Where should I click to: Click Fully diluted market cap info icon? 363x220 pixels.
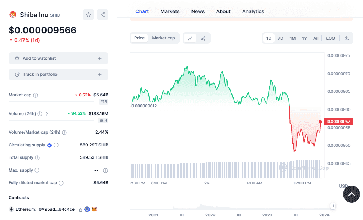point(61,183)
